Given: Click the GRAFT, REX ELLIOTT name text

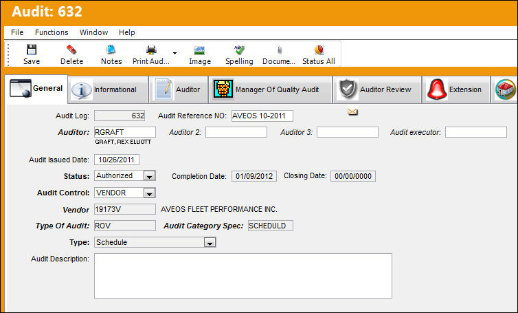Looking at the screenshot, I should pyautogui.click(x=123, y=142).
